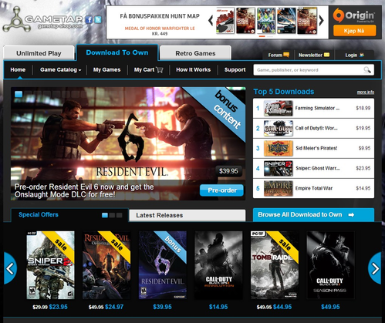Open the GameTap Twitter icon
The image size is (385, 323).
click(x=98, y=19)
